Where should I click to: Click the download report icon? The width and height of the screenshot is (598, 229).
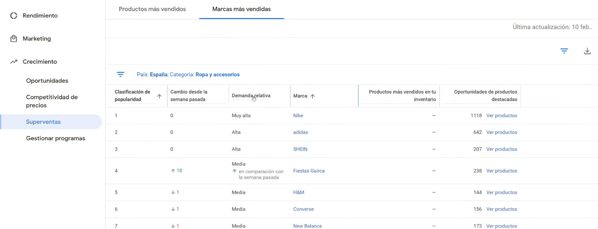tap(587, 51)
